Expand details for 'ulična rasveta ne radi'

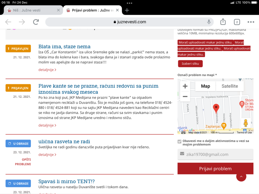tap(47, 155)
